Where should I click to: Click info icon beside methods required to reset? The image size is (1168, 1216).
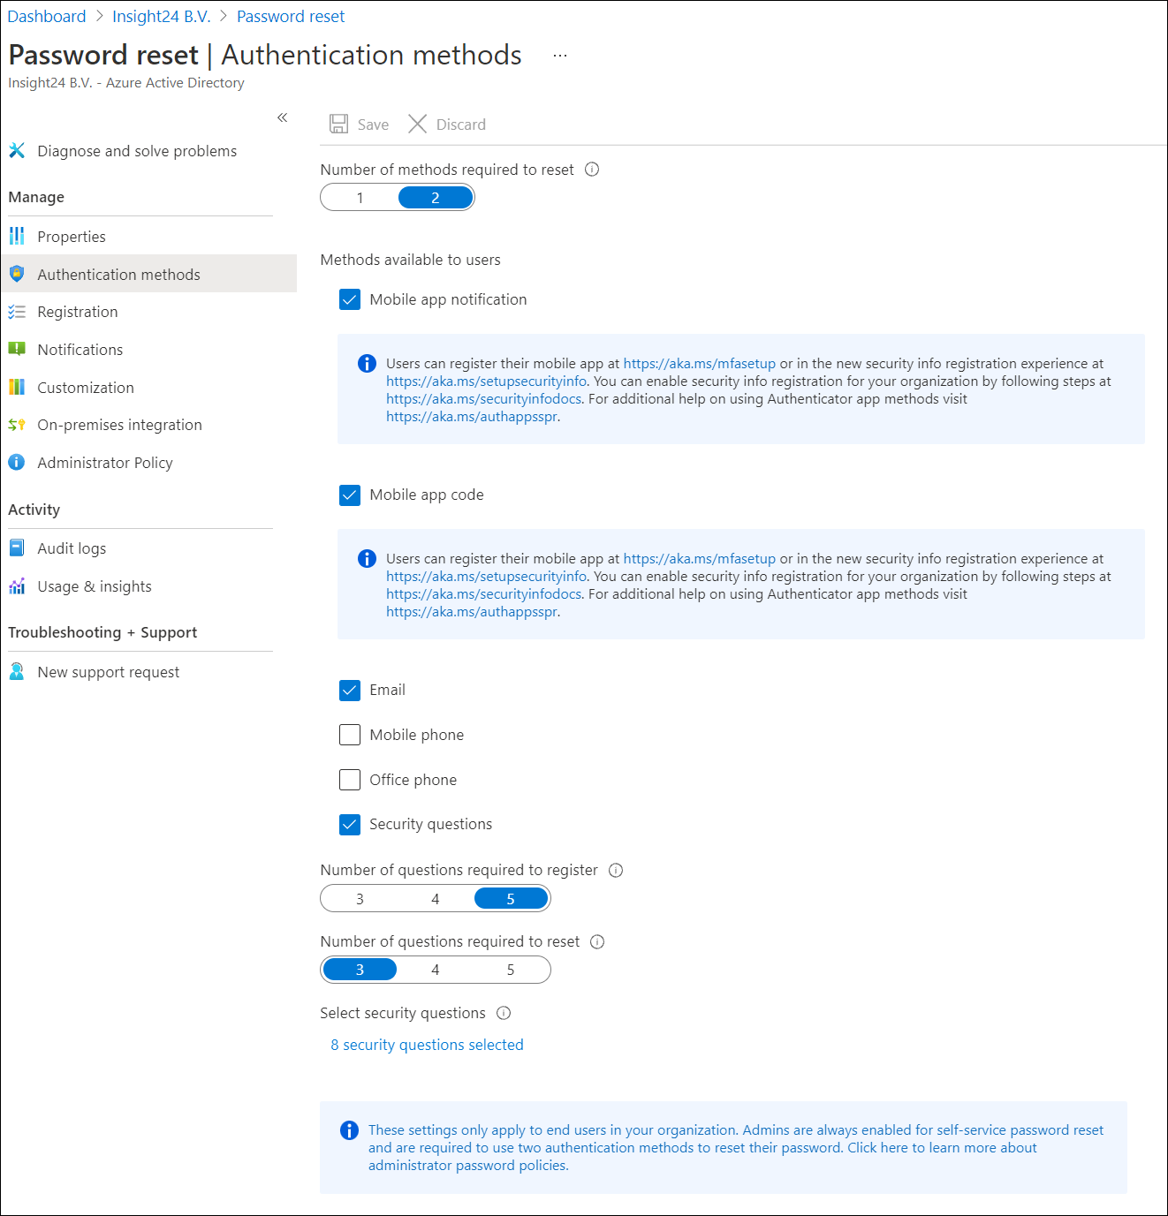pyautogui.click(x=592, y=170)
